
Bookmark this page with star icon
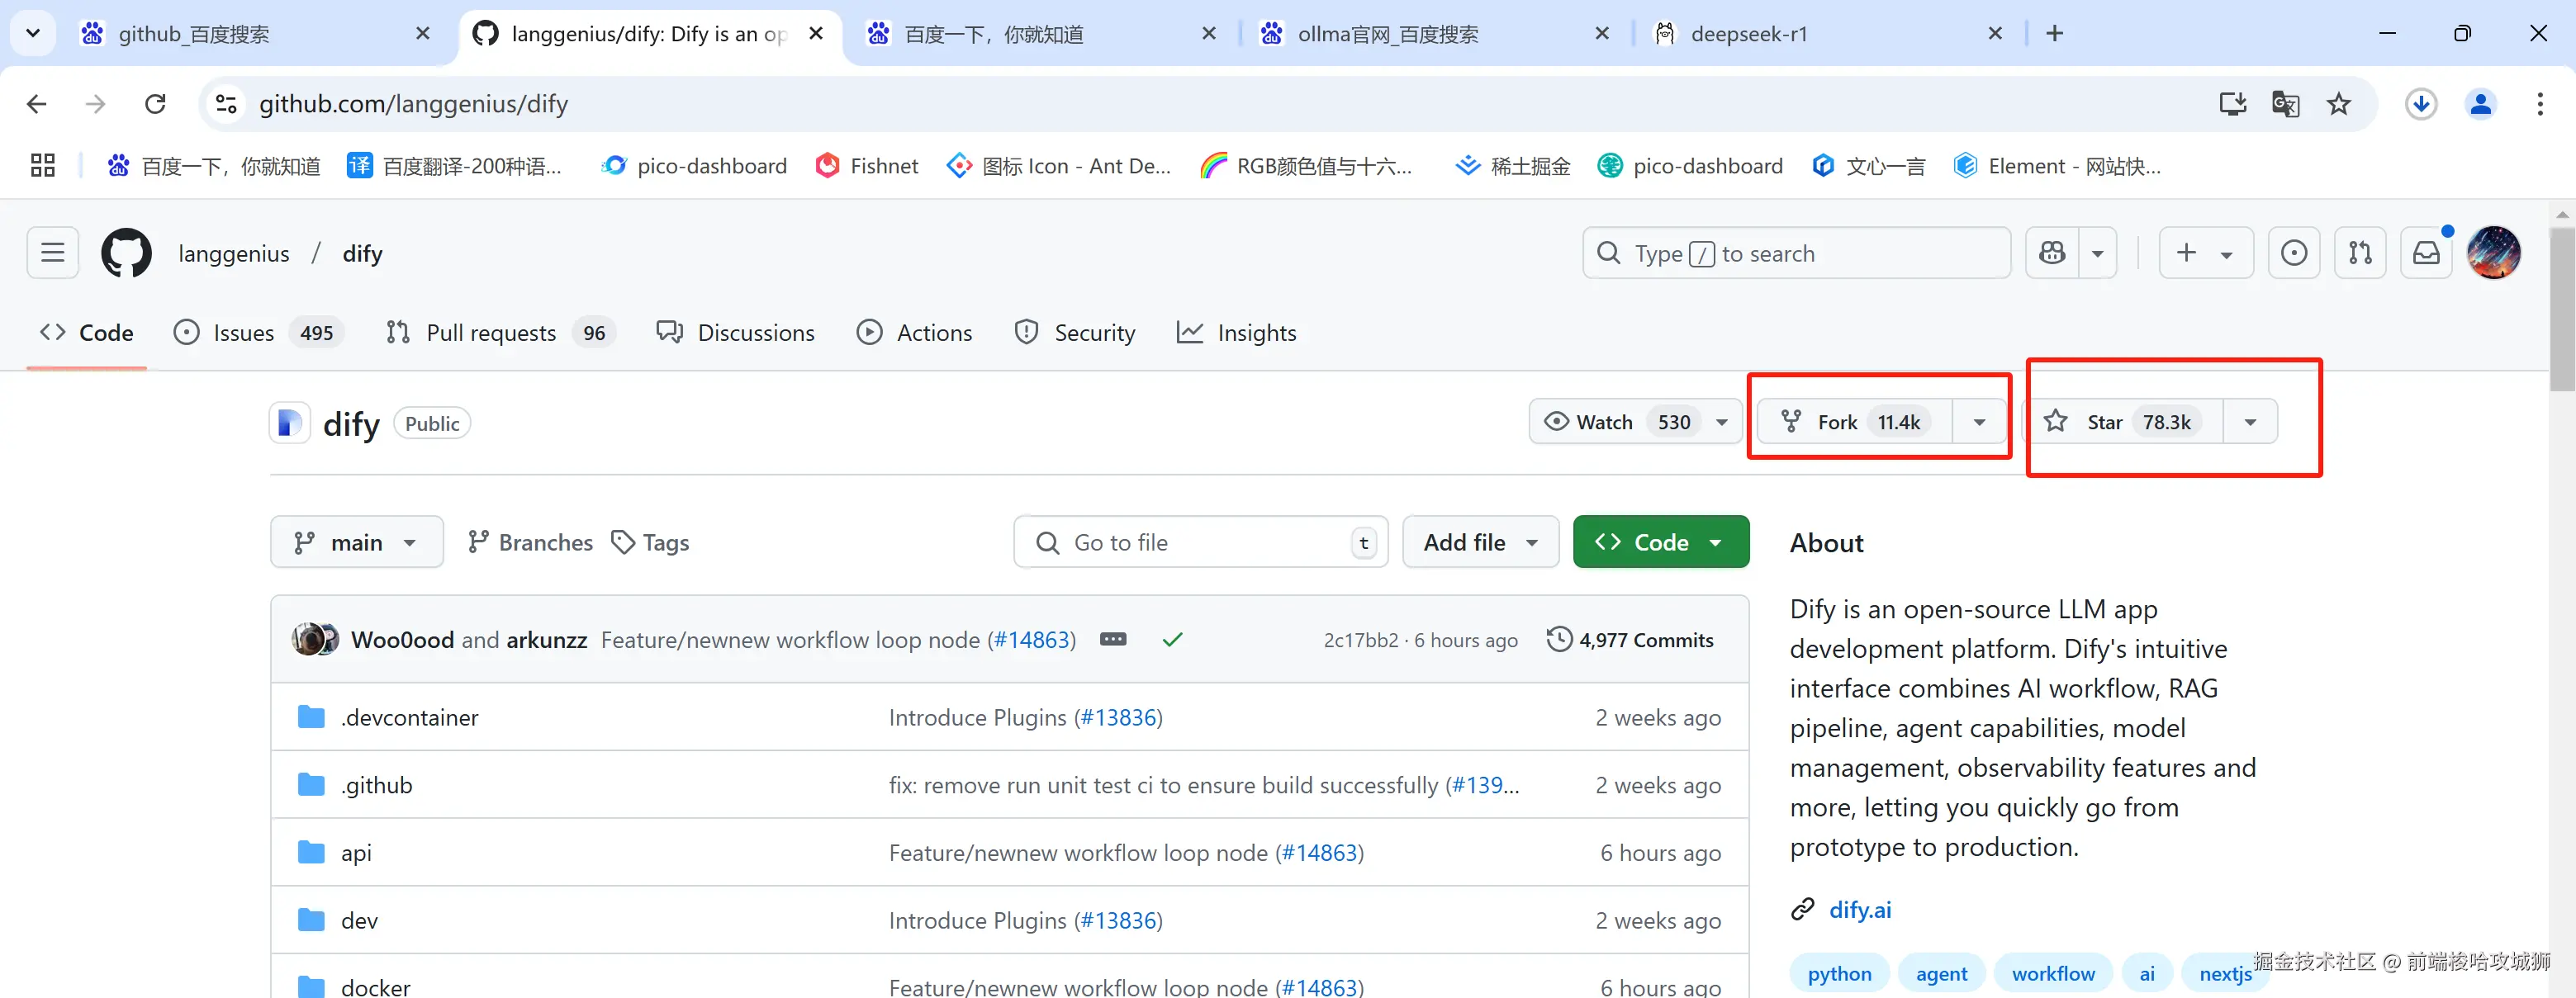[x=2338, y=104]
